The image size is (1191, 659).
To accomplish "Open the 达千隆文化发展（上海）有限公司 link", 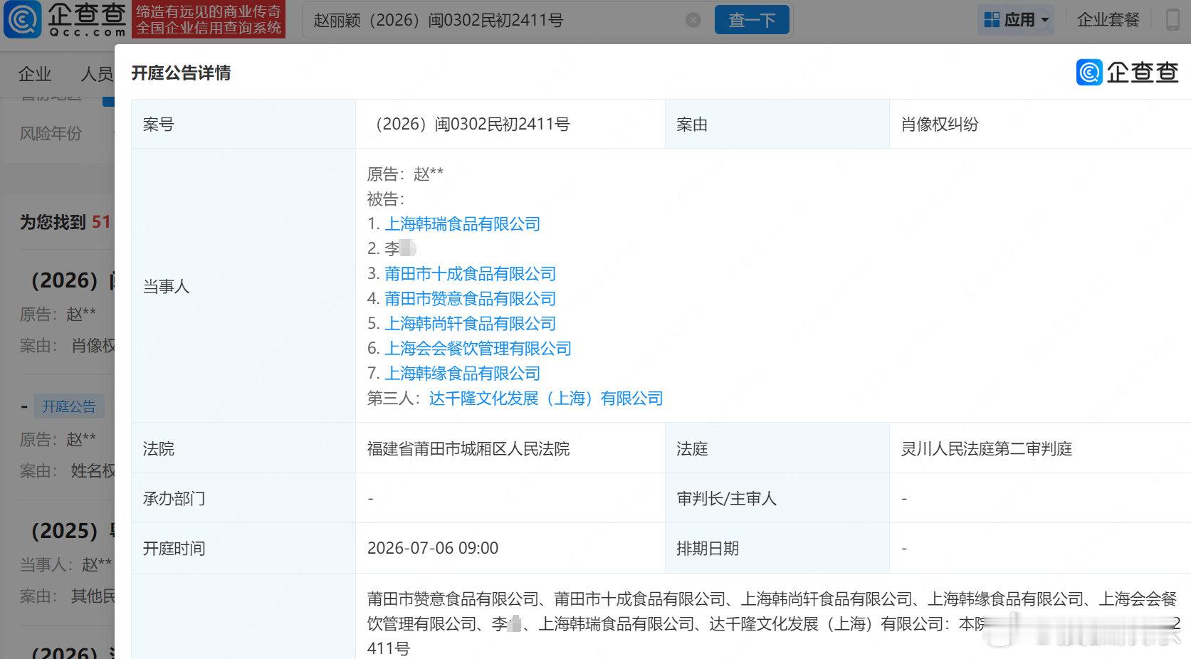I will (546, 399).
